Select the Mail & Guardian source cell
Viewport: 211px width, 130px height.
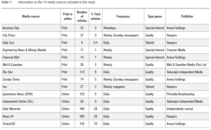point(12,65)
